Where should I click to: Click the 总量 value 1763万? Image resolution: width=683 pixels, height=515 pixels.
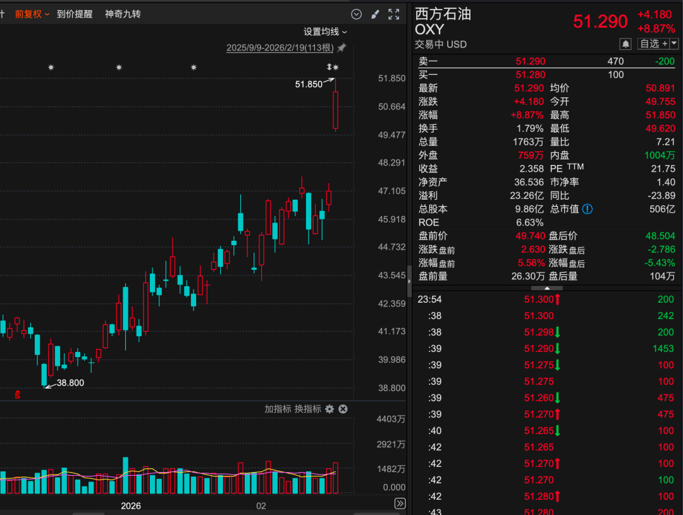click(528, 142)
